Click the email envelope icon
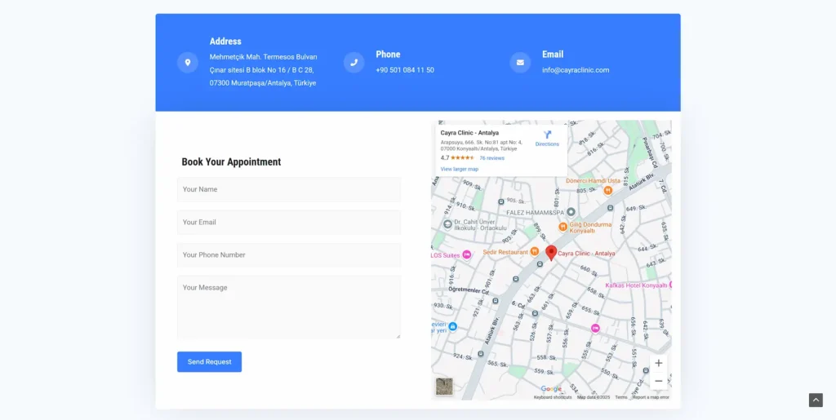Viewport: 836px width, 420px height. pyautogui.click(x=520, y=63)
